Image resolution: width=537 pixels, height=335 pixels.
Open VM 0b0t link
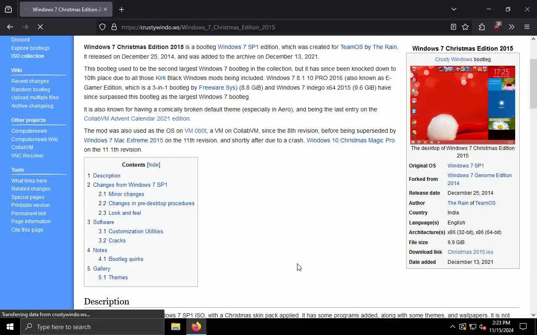click(196, 131)
